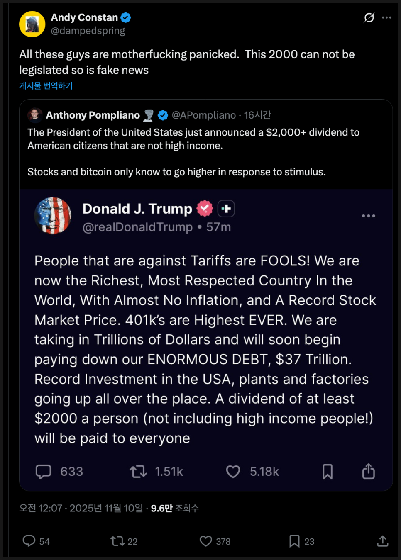Open the three-dot menu on Trump's post
This screenshot has height=560, width=401.
tap(368, 216)
